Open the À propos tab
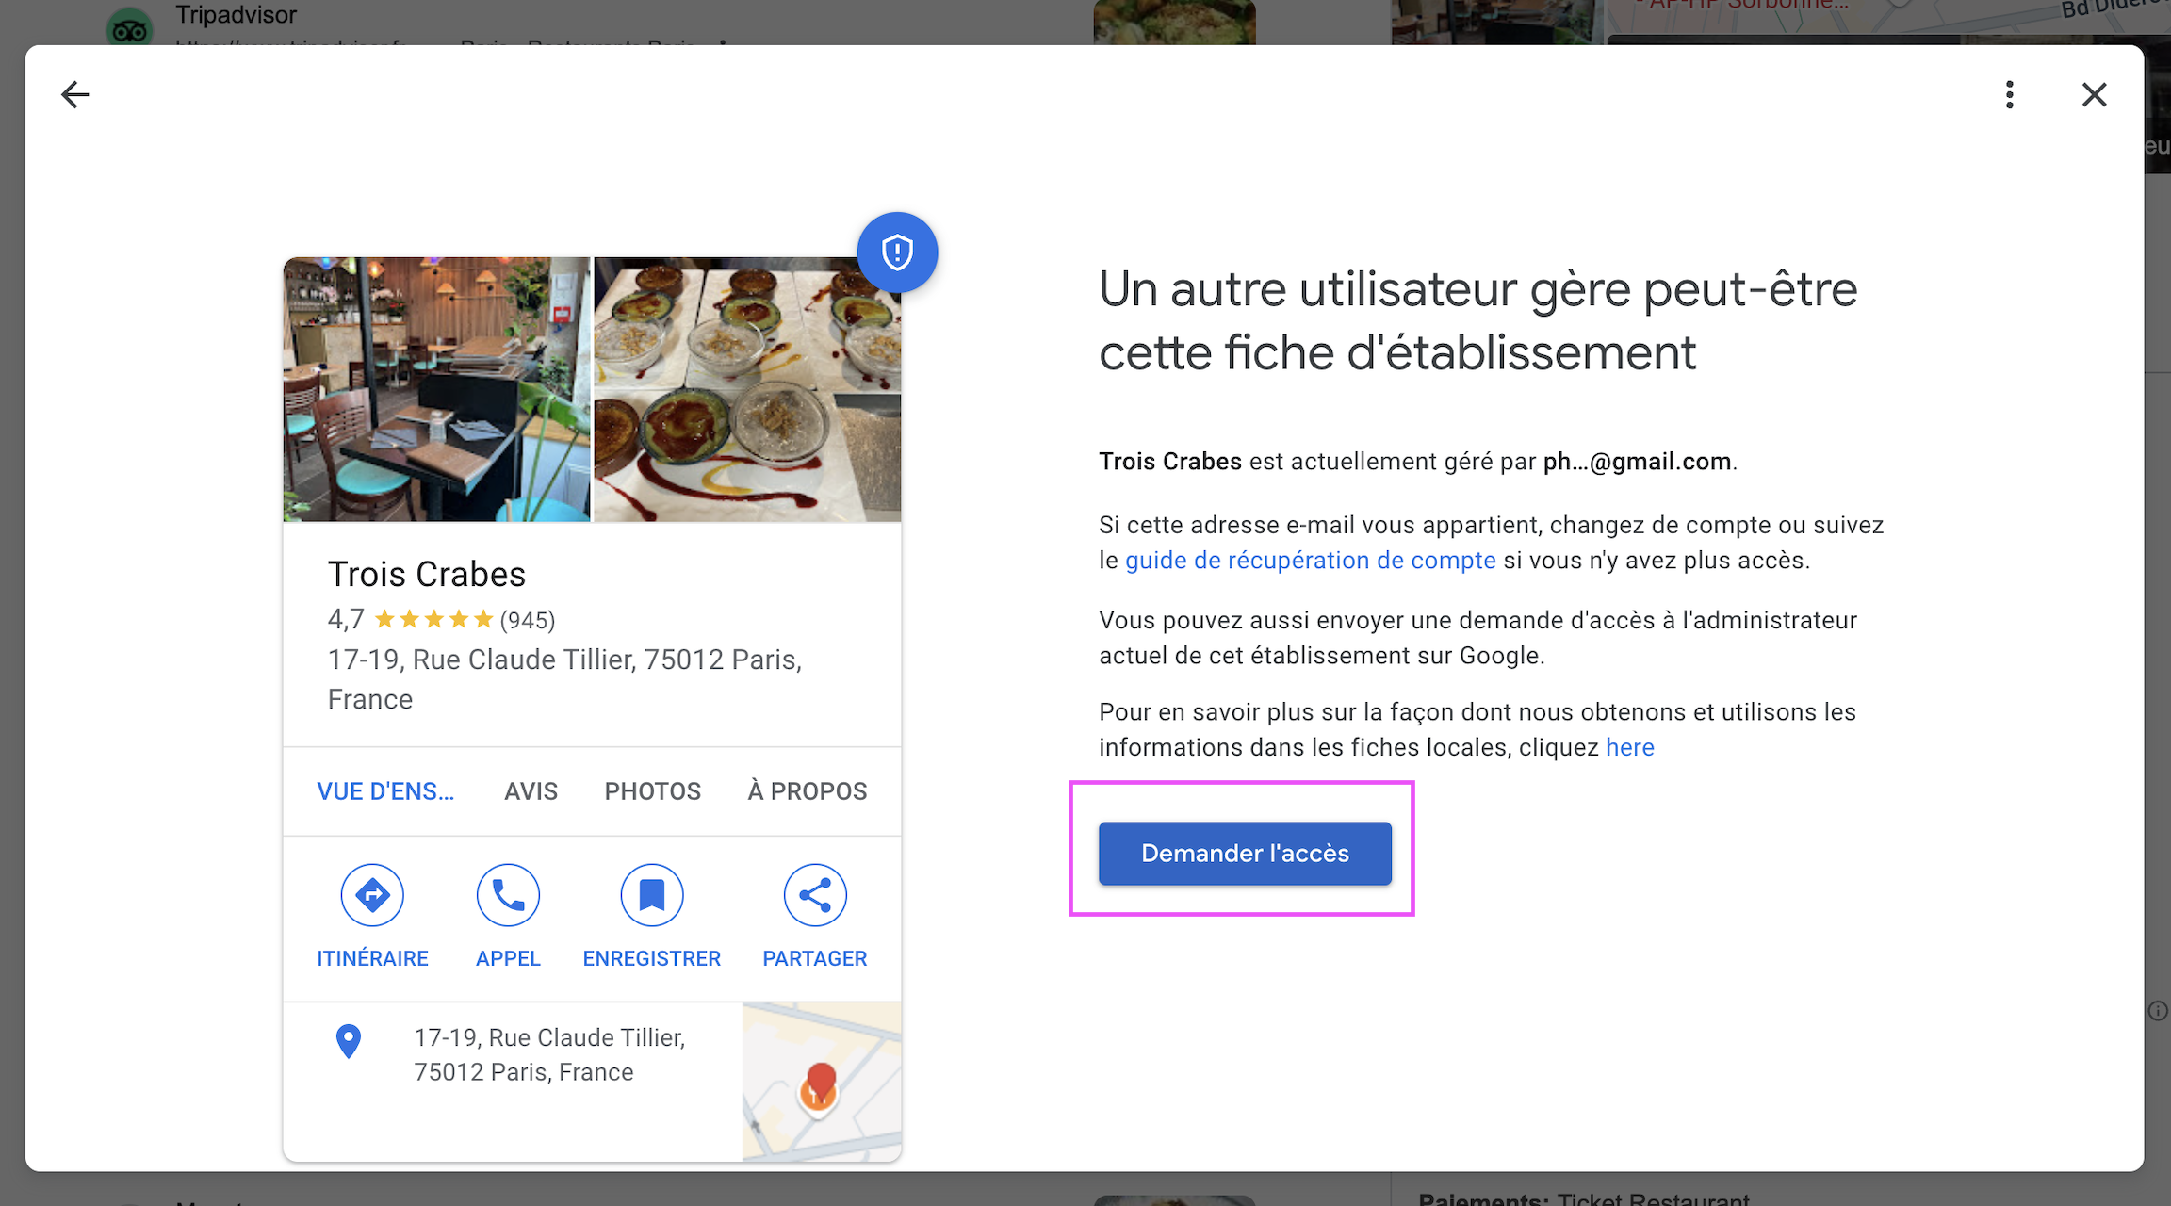Screen dimensions: 2171x1206 (x=808, y=791)
